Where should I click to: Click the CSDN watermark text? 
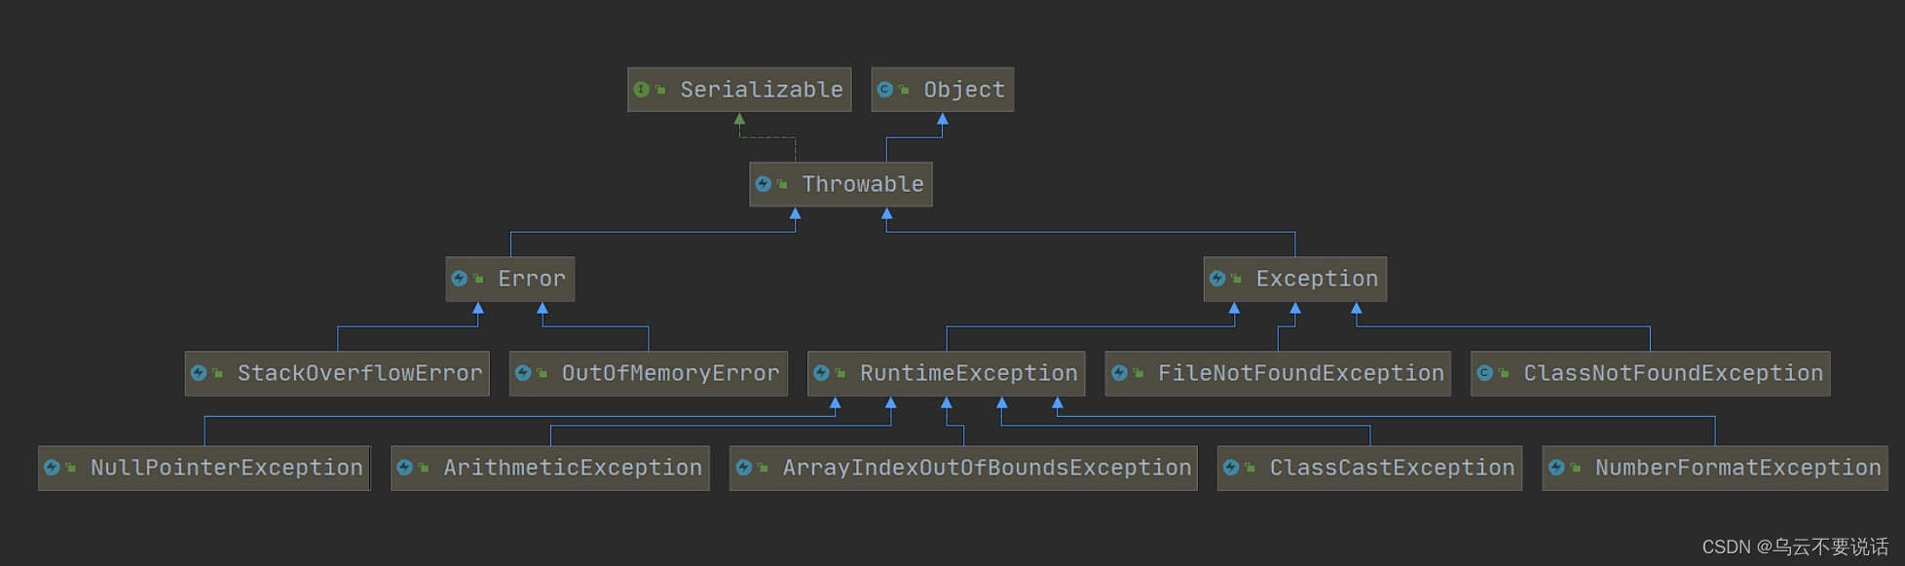point(1794,547)
